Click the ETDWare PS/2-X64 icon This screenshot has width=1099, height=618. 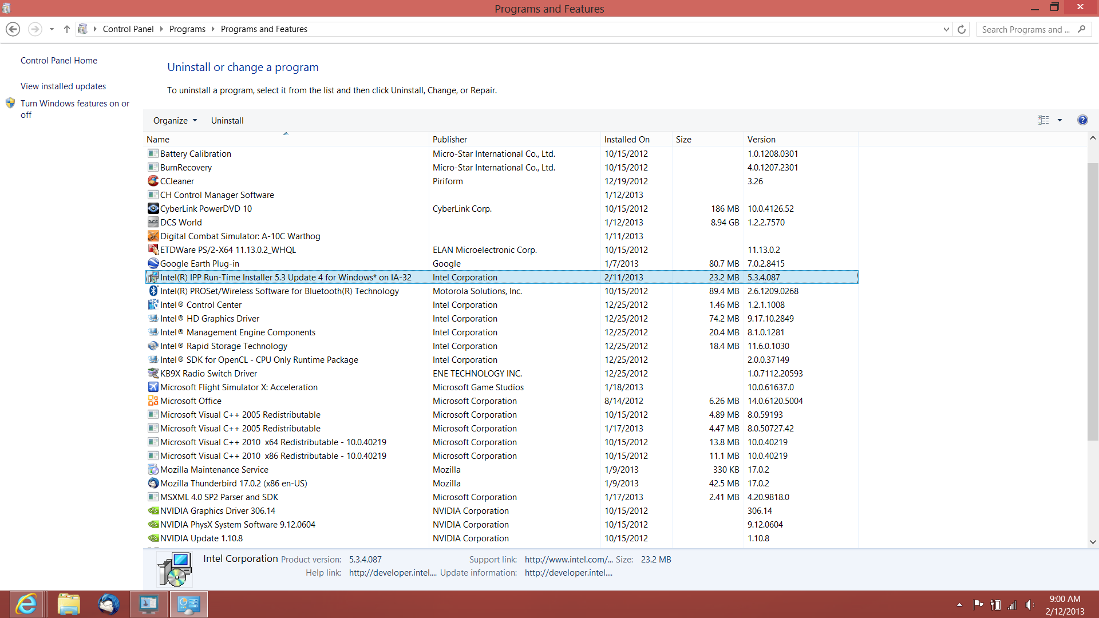pyautogui.click(x=153, y=249)
